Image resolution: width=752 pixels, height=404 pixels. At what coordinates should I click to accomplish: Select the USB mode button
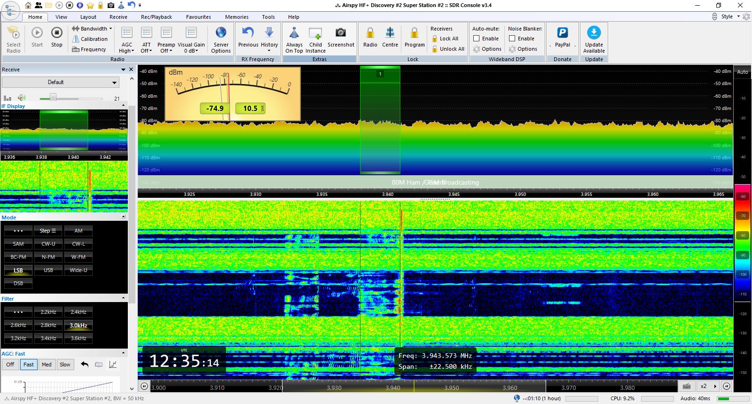pos(48,270)
